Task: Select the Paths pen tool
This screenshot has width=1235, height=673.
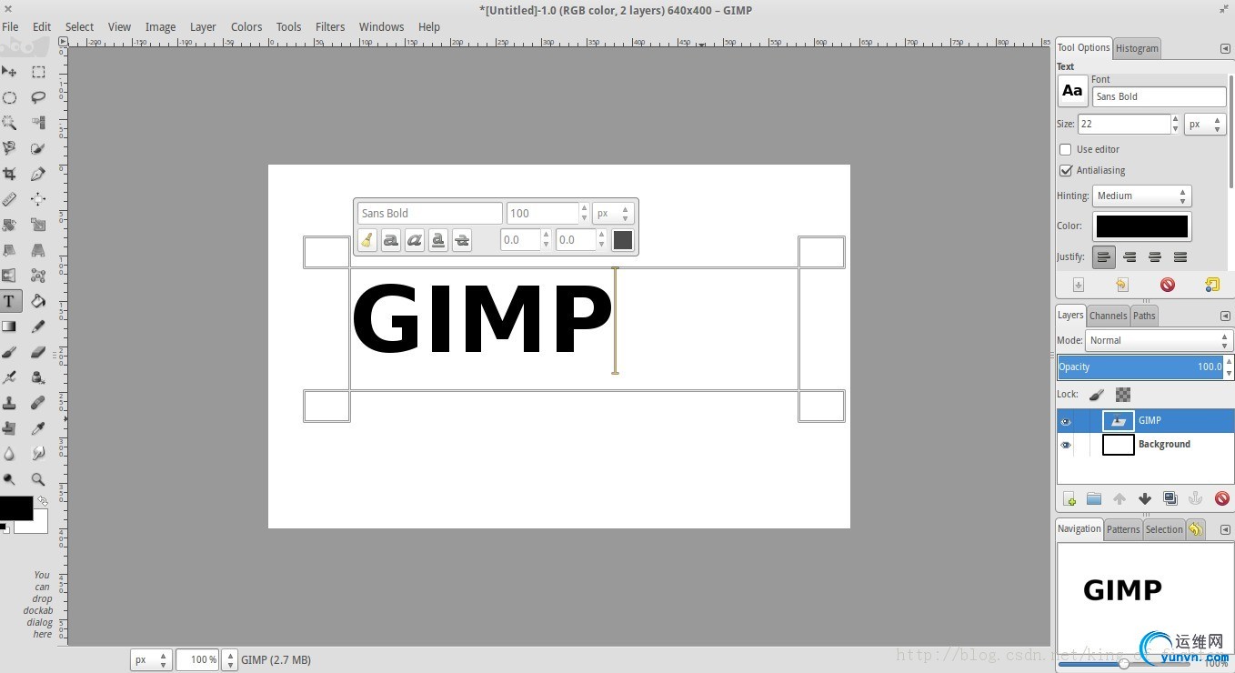Action: point(38,174)
